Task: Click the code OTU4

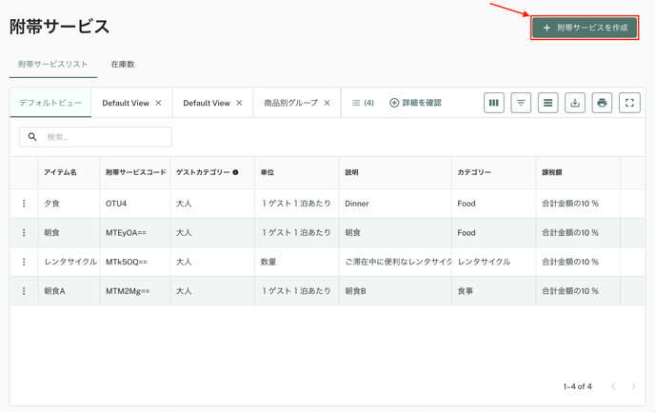Action: point(116,204)
